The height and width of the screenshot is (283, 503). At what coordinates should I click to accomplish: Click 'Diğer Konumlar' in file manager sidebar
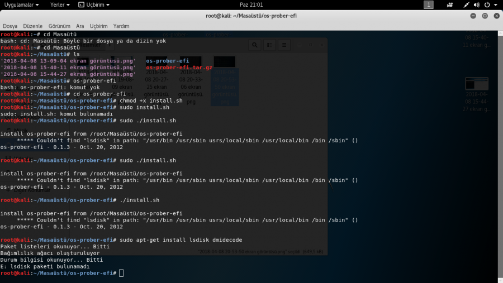coord(32,190)
